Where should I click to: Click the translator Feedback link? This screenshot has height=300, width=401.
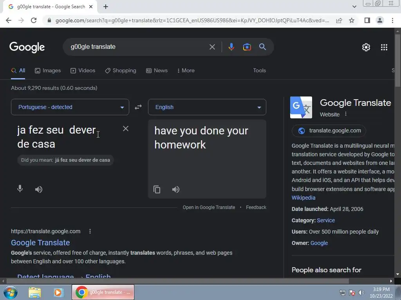pyautogui.click(x=256, y=207)
